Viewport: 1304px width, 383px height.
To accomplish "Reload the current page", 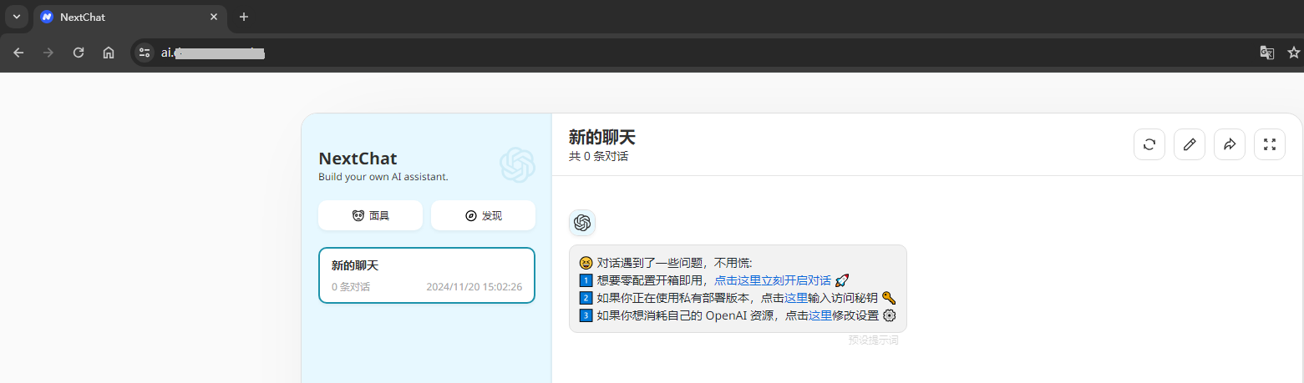I will [79, 53].
